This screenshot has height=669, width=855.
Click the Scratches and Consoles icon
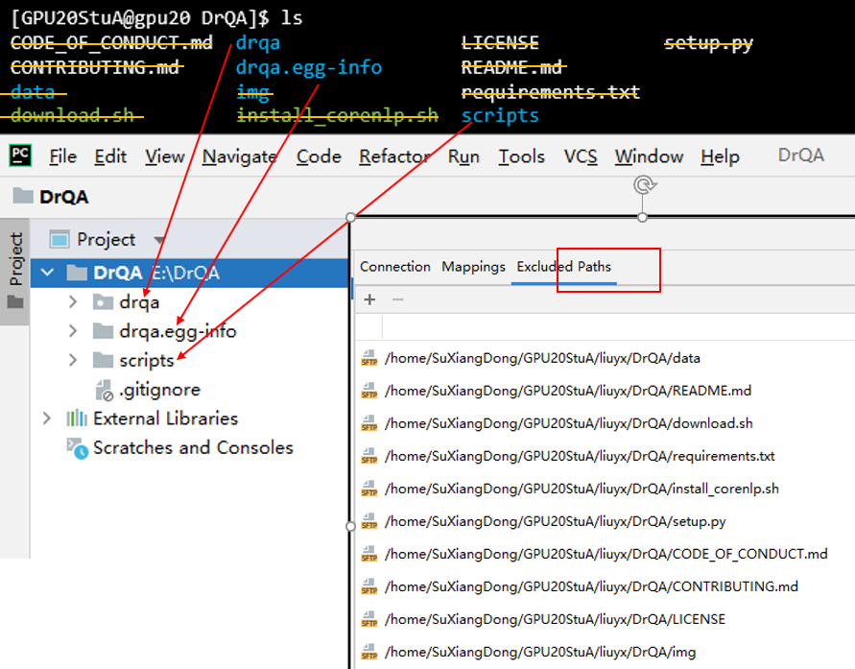click(x=78, y=448)
